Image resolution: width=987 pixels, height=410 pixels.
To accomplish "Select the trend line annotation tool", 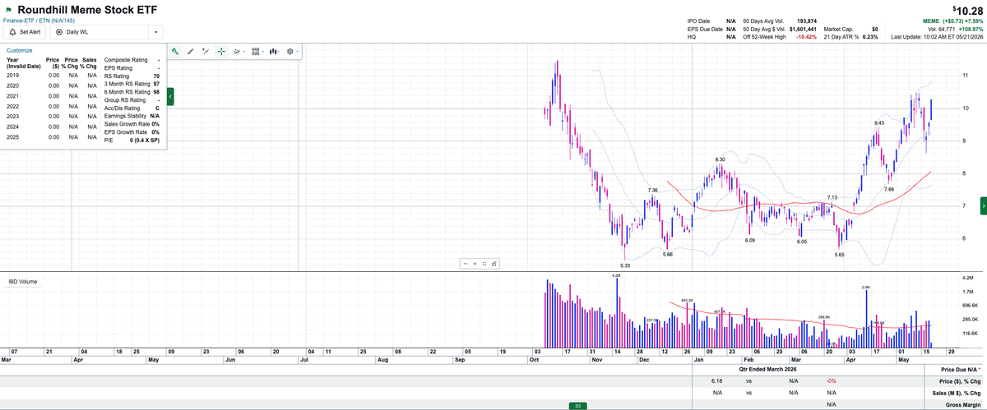I will coord(206,51).
